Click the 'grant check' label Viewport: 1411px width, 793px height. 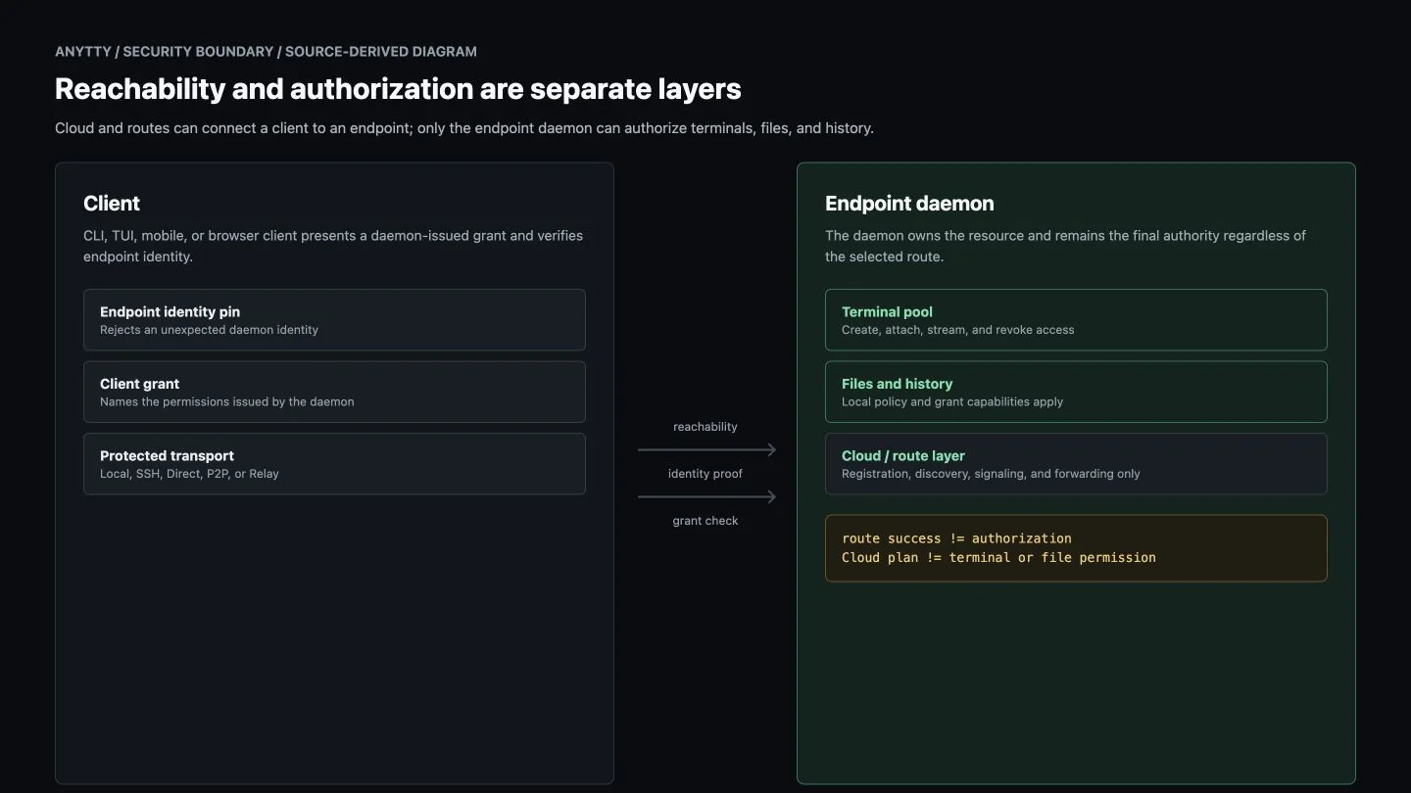[705, 521]
